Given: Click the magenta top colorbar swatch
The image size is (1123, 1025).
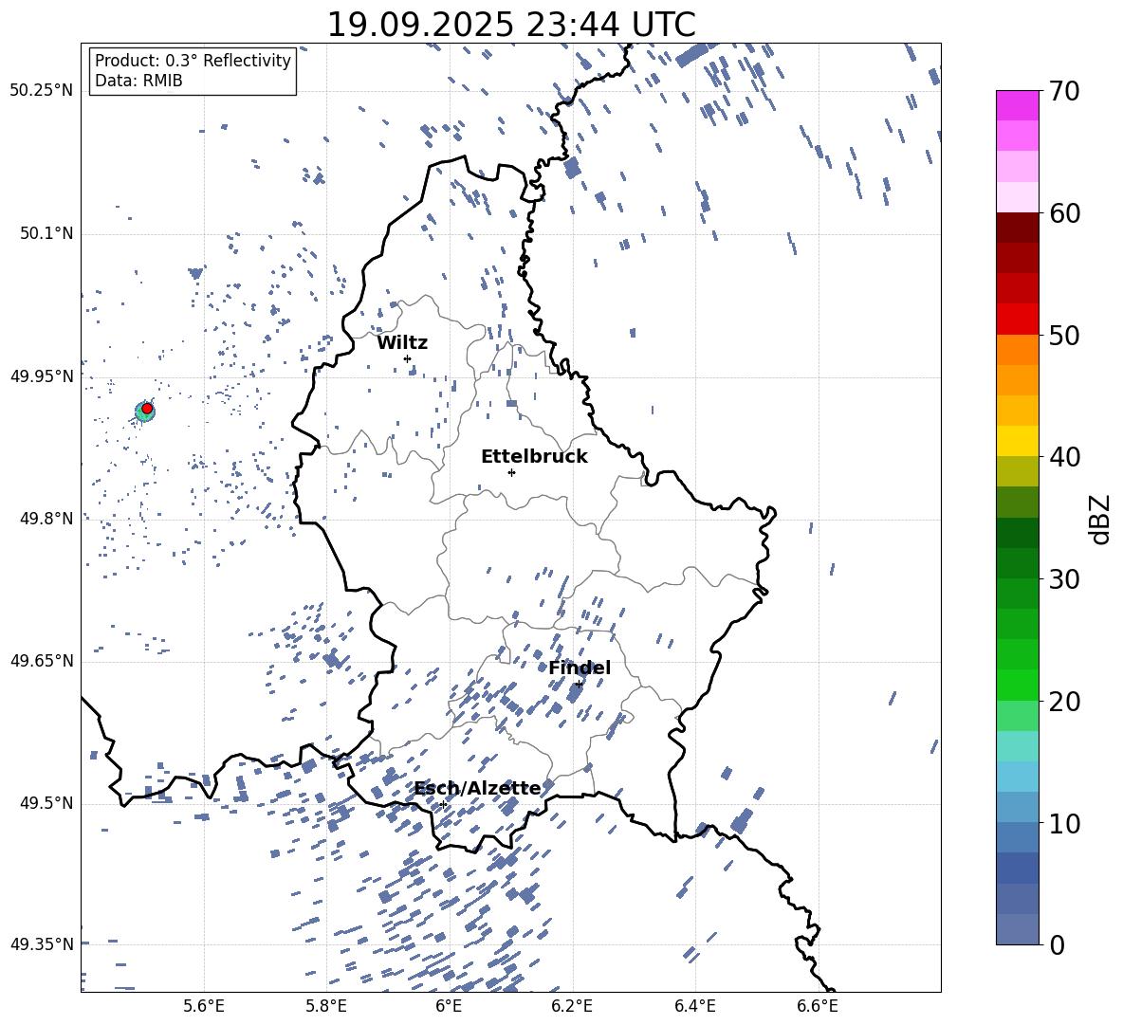Looking at the screenshot, I should [x=1018, y=105].
